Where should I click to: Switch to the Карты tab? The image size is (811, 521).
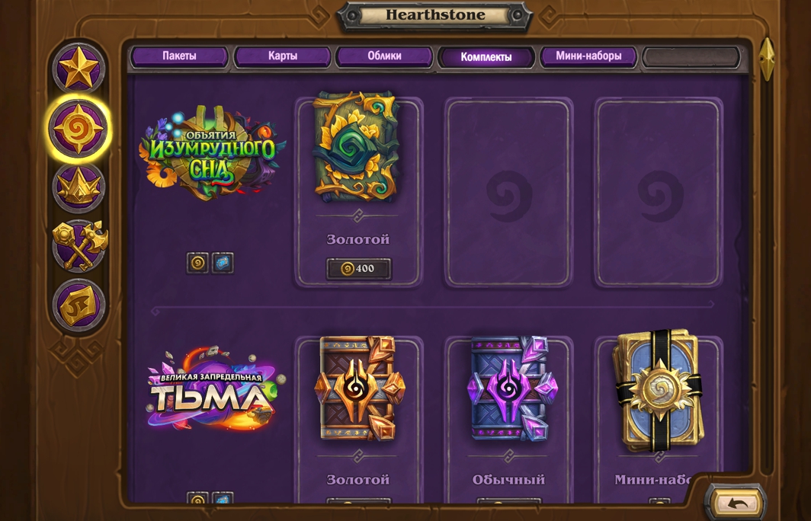point(282,56)
